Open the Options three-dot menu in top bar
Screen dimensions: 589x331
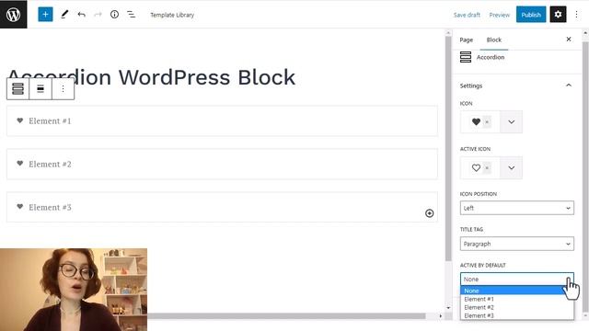point(577,15)
